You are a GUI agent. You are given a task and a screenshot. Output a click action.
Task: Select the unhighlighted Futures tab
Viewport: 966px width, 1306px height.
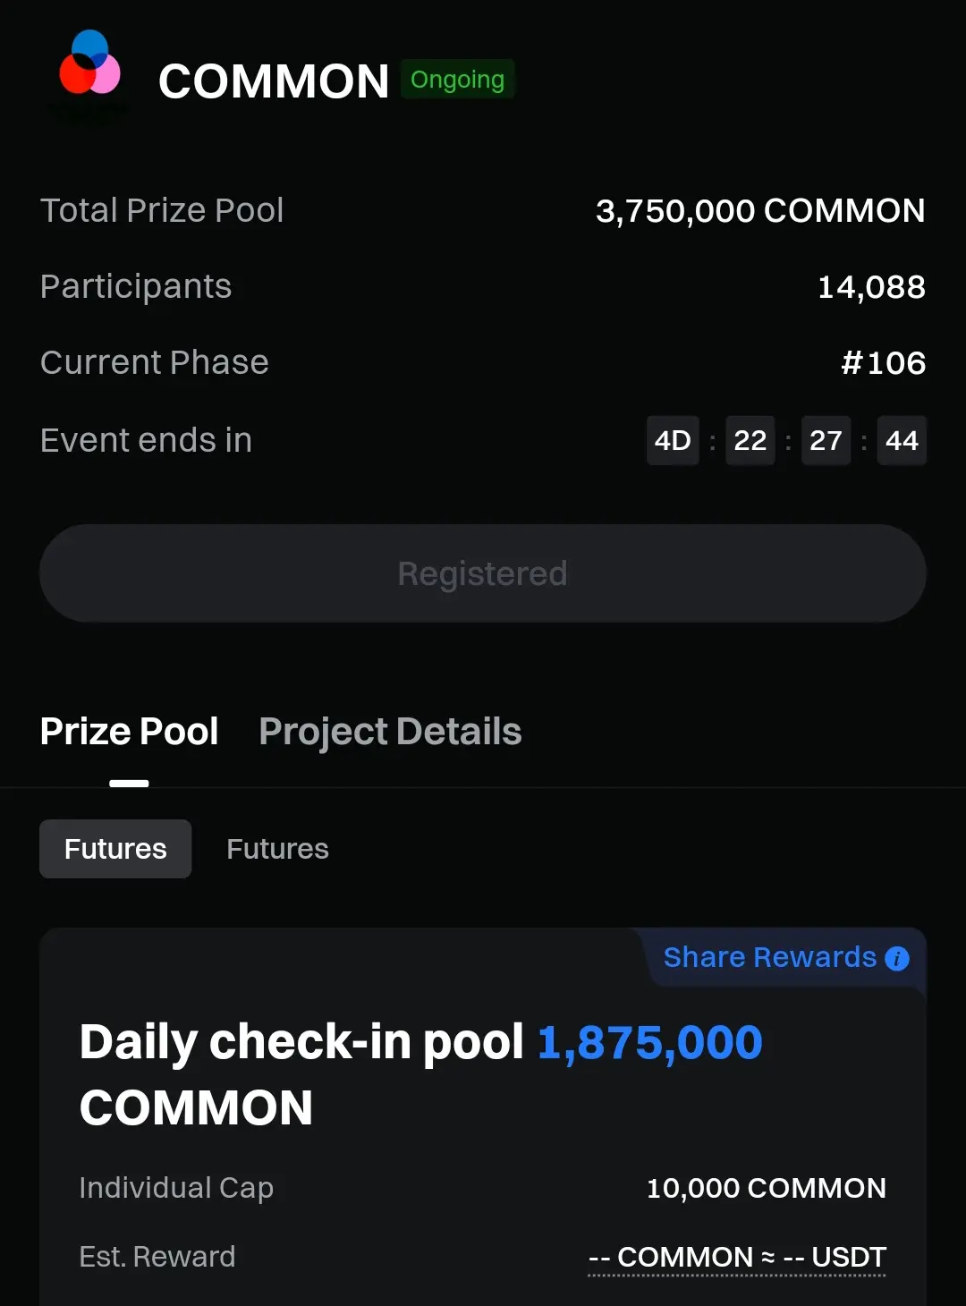coord(277,849)
